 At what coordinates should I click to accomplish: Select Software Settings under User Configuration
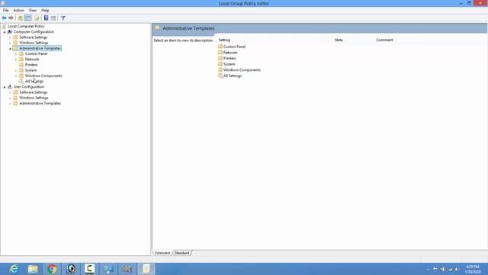34,92
